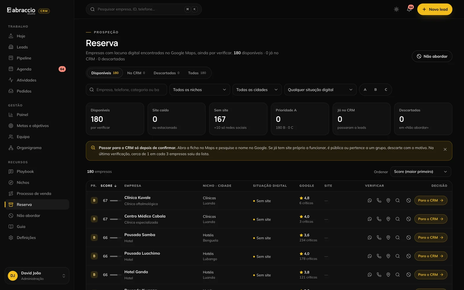Click the phone icon for Clínica Kuvale

coord(379,200)
